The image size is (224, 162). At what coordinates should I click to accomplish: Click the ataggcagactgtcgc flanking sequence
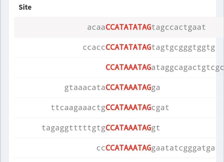pyautogui.click(x=187, y=68)
